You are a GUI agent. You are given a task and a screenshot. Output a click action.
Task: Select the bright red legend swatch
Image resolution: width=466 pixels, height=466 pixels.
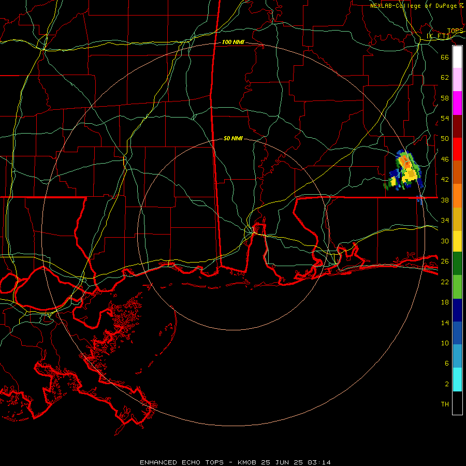[x=457, y=150]
